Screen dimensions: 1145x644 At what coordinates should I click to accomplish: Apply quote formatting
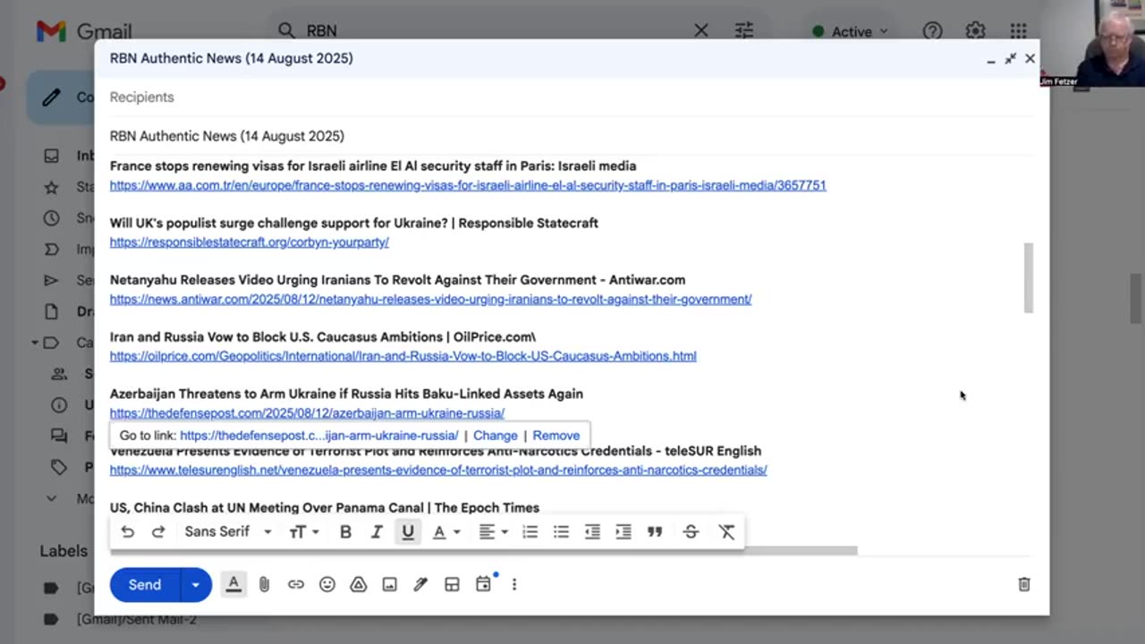click(655, 532)
